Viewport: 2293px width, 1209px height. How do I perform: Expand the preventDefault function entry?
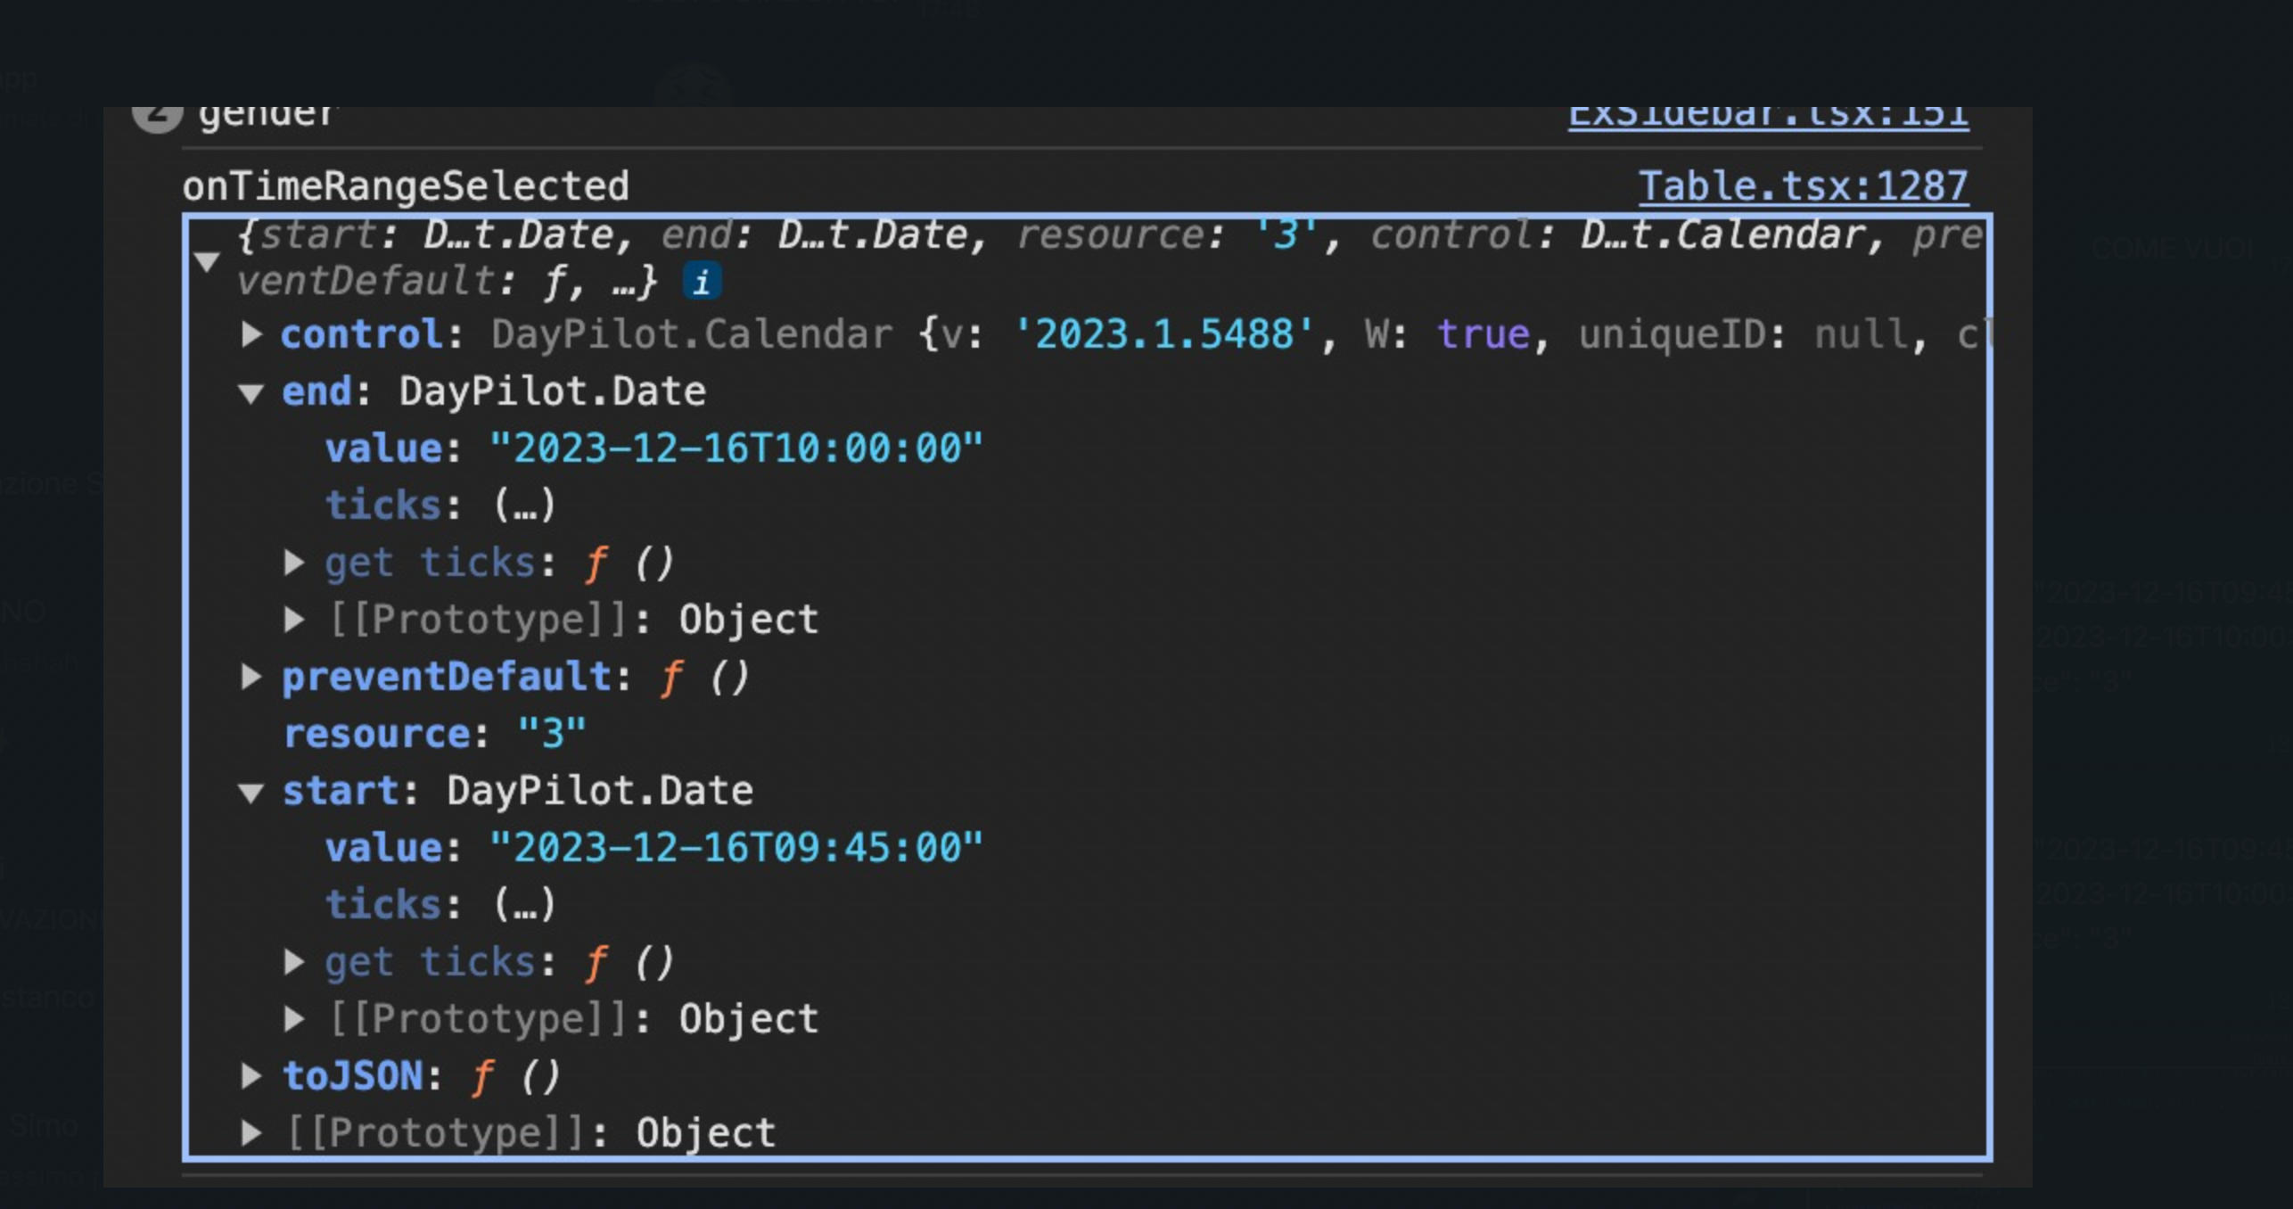pos(252,677)
